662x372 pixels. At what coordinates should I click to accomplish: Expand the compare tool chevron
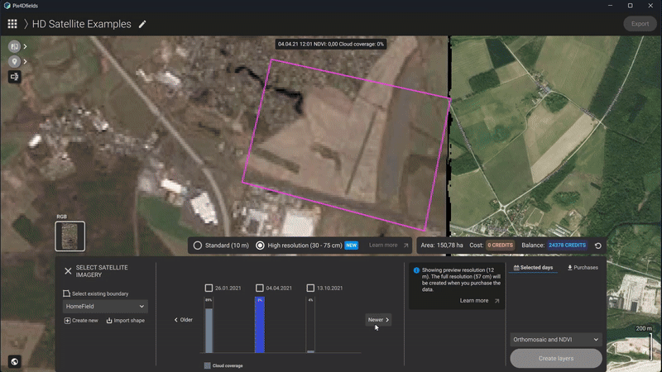26,46
